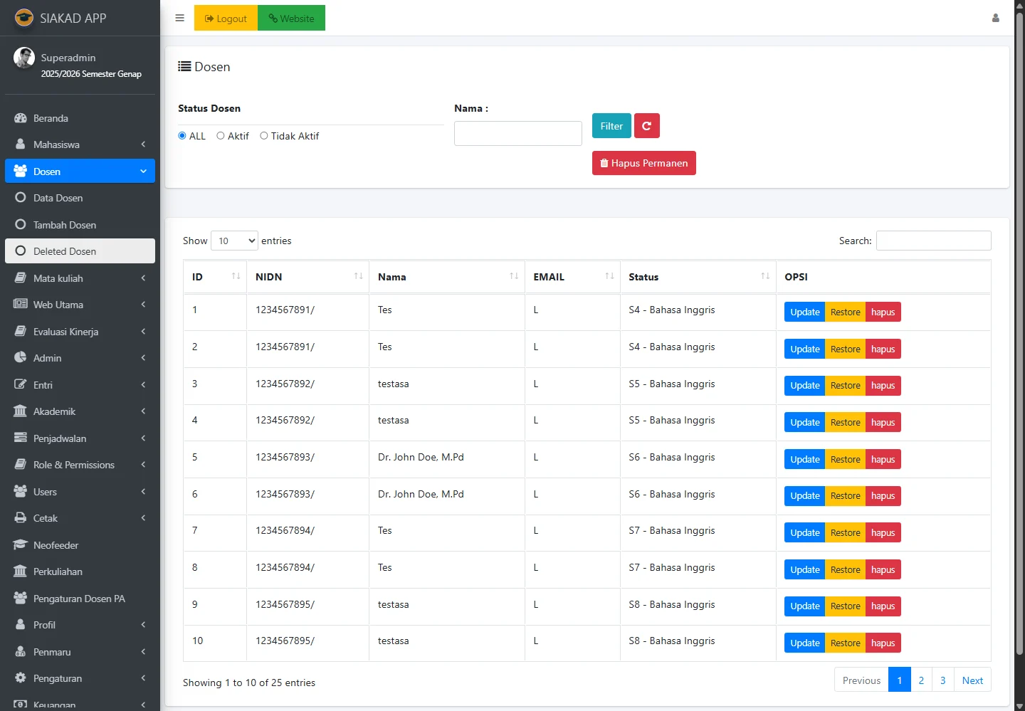1025x711 pixels.
Task: Restore the dosen in row ID 5
Action: [845, 459]
